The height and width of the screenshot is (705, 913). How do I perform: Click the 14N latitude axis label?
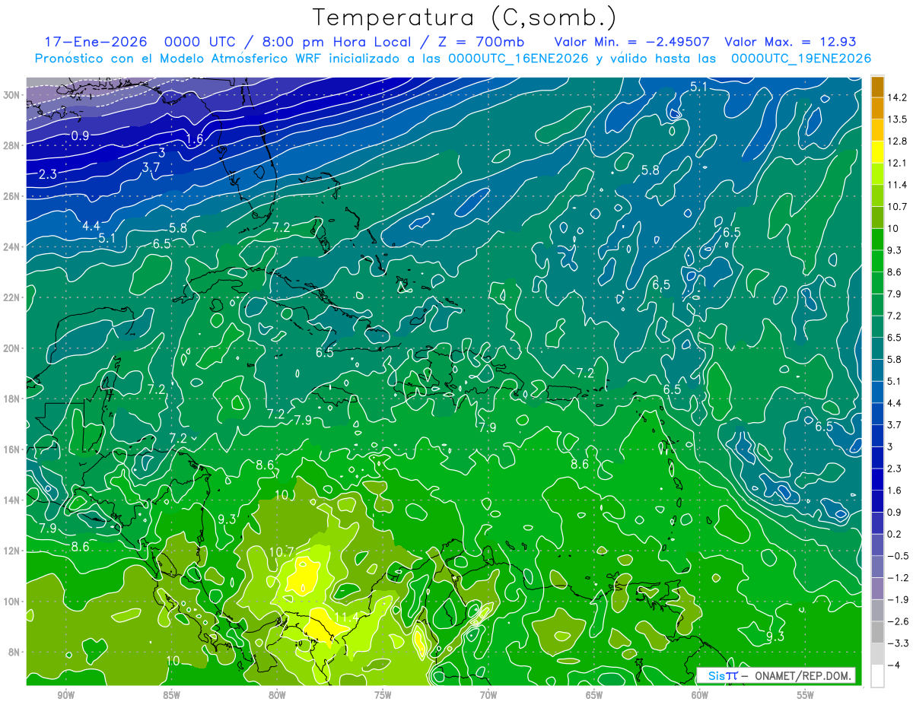[13, 500]
